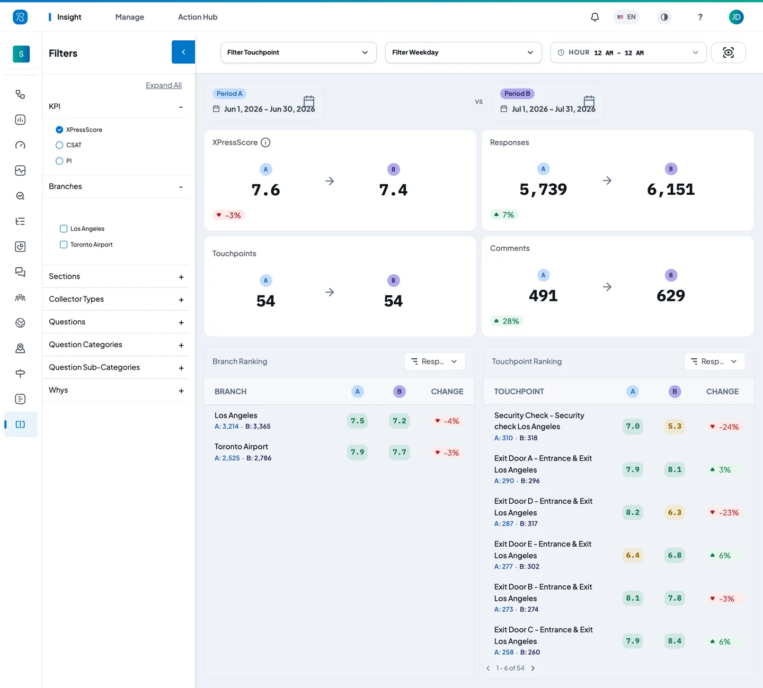Screen dimensions: 763x688
Task: Open the gauge speedometer sidebar icon
Action: pos(20,145)
